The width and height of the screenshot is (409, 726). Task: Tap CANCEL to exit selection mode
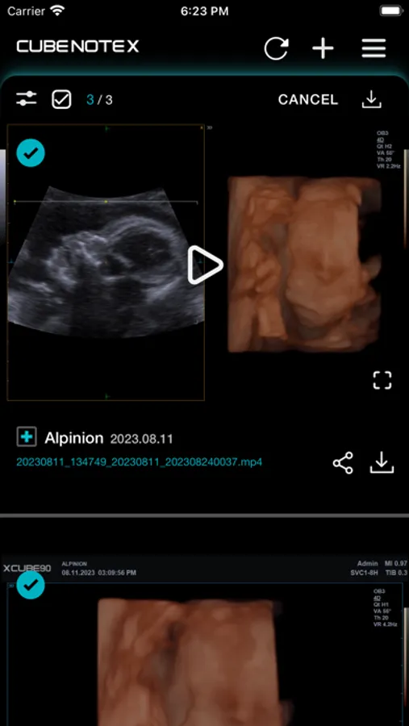(x=308, y=99)
